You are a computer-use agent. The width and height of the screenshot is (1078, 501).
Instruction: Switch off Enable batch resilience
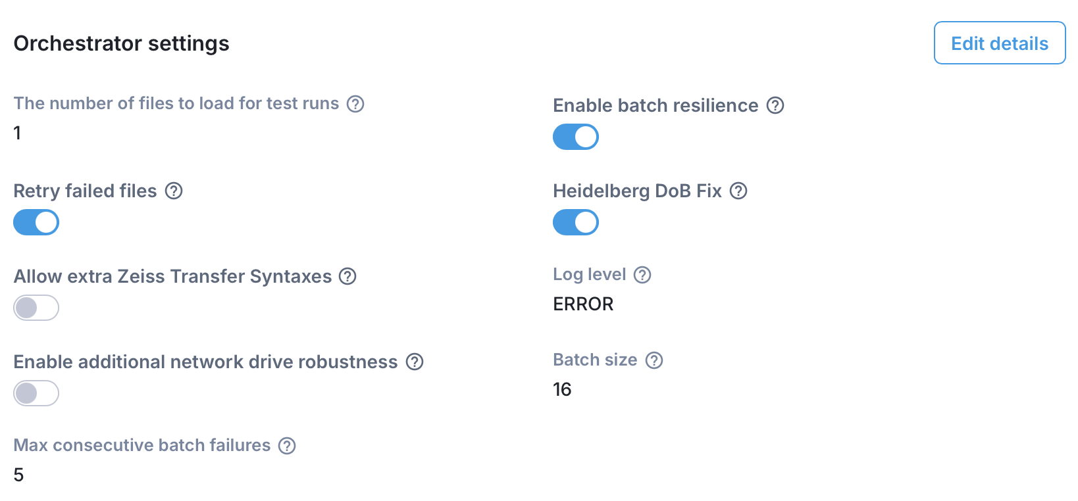click(576, 137)
